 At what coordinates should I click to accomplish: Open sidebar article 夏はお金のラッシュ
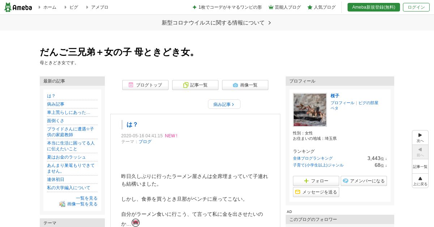point(67,157)
